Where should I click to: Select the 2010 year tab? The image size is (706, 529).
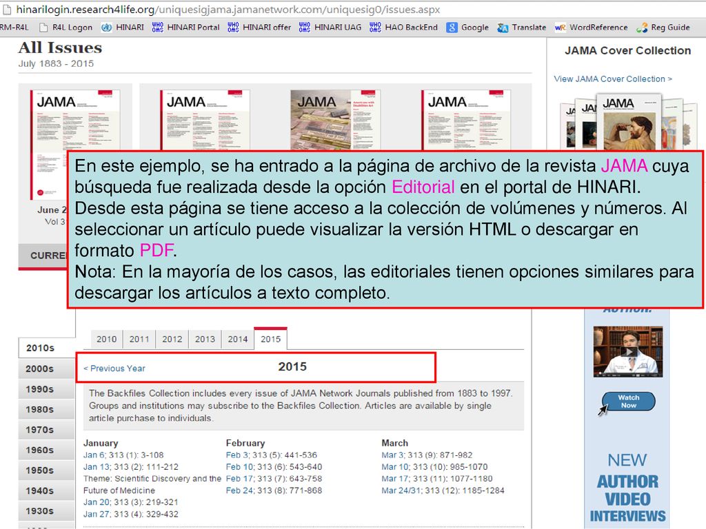(107, 339)
